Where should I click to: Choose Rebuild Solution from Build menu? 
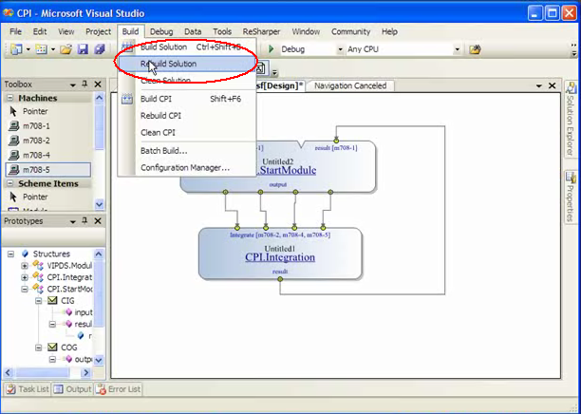coord(187,64)
